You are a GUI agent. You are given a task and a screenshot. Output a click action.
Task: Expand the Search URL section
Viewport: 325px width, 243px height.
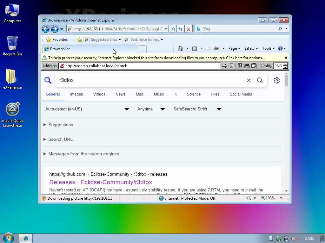click(58, 140)
